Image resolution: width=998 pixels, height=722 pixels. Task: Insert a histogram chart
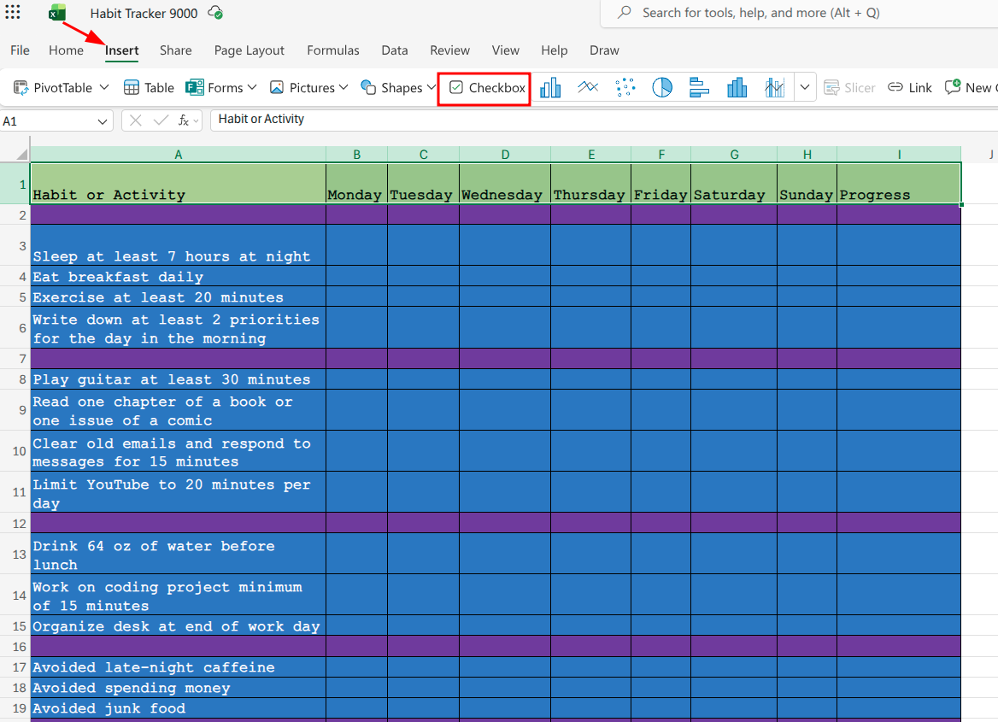tap(737, 88)
